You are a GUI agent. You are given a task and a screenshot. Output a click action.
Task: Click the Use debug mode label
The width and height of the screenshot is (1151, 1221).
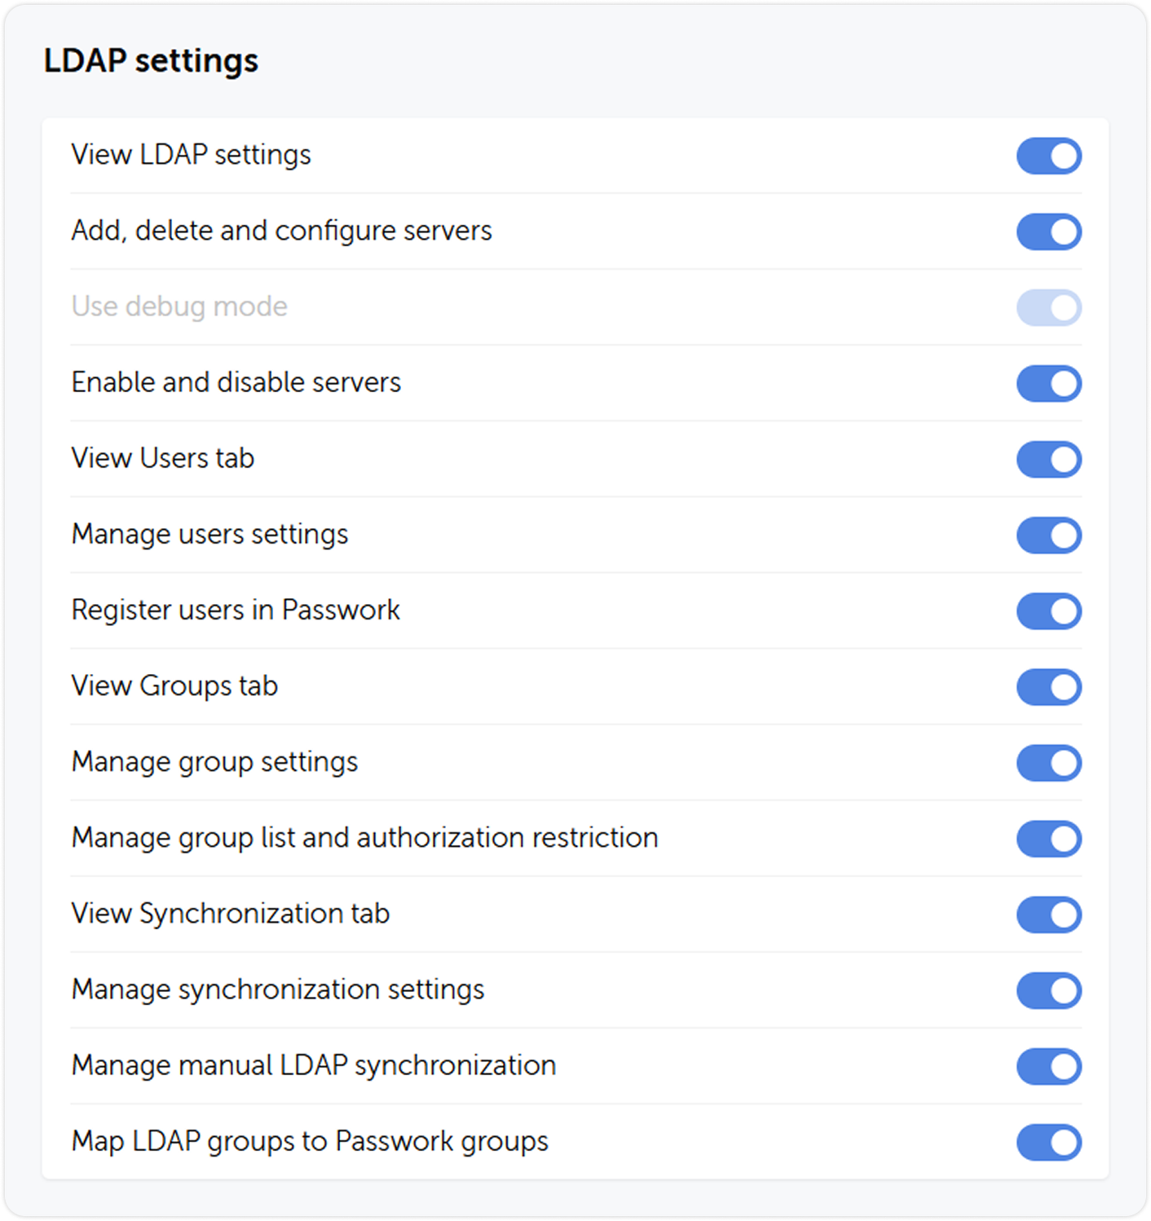(x=179, y=307)
